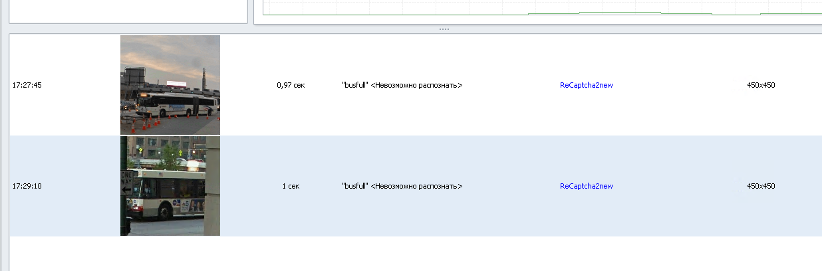Select the 17:27:45 timestamp cell
Image resolution: width=822 pixels, height=271 pixels.
(27, 85)
